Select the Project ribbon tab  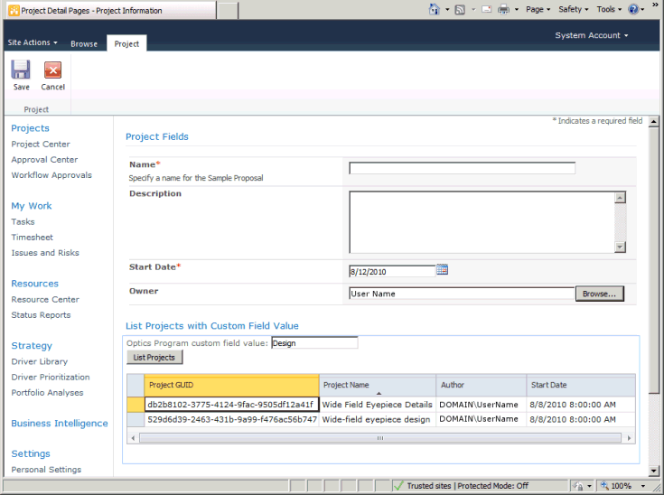point(126,43)
